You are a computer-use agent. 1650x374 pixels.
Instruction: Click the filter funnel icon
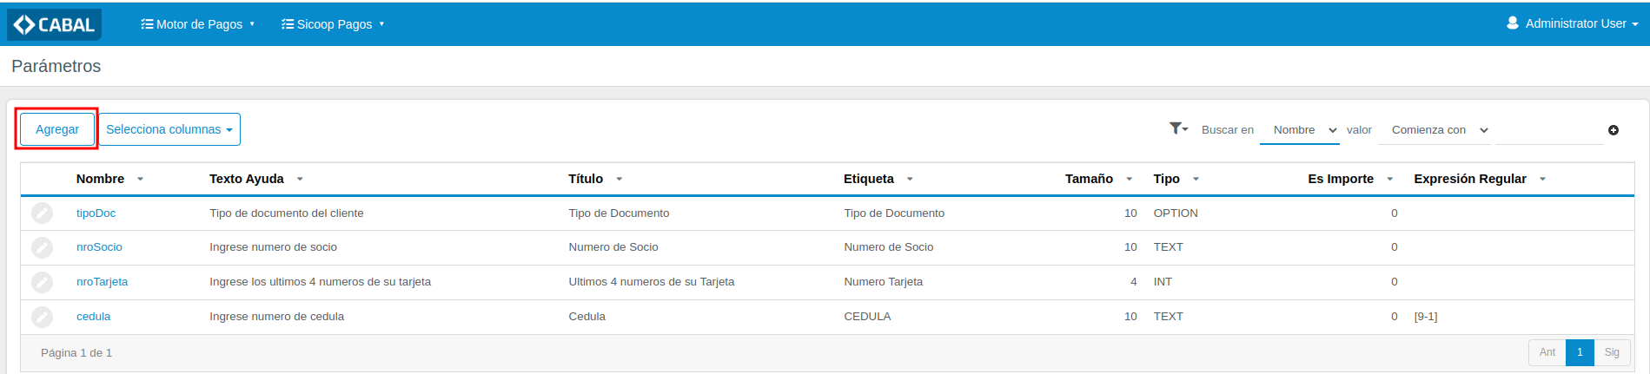pos(1177,128)
